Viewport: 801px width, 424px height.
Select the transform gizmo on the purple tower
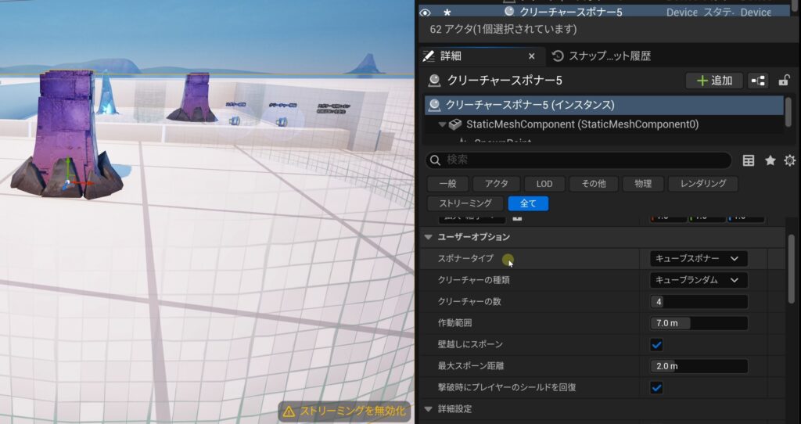pyautogui.click(x=68, y=181)
